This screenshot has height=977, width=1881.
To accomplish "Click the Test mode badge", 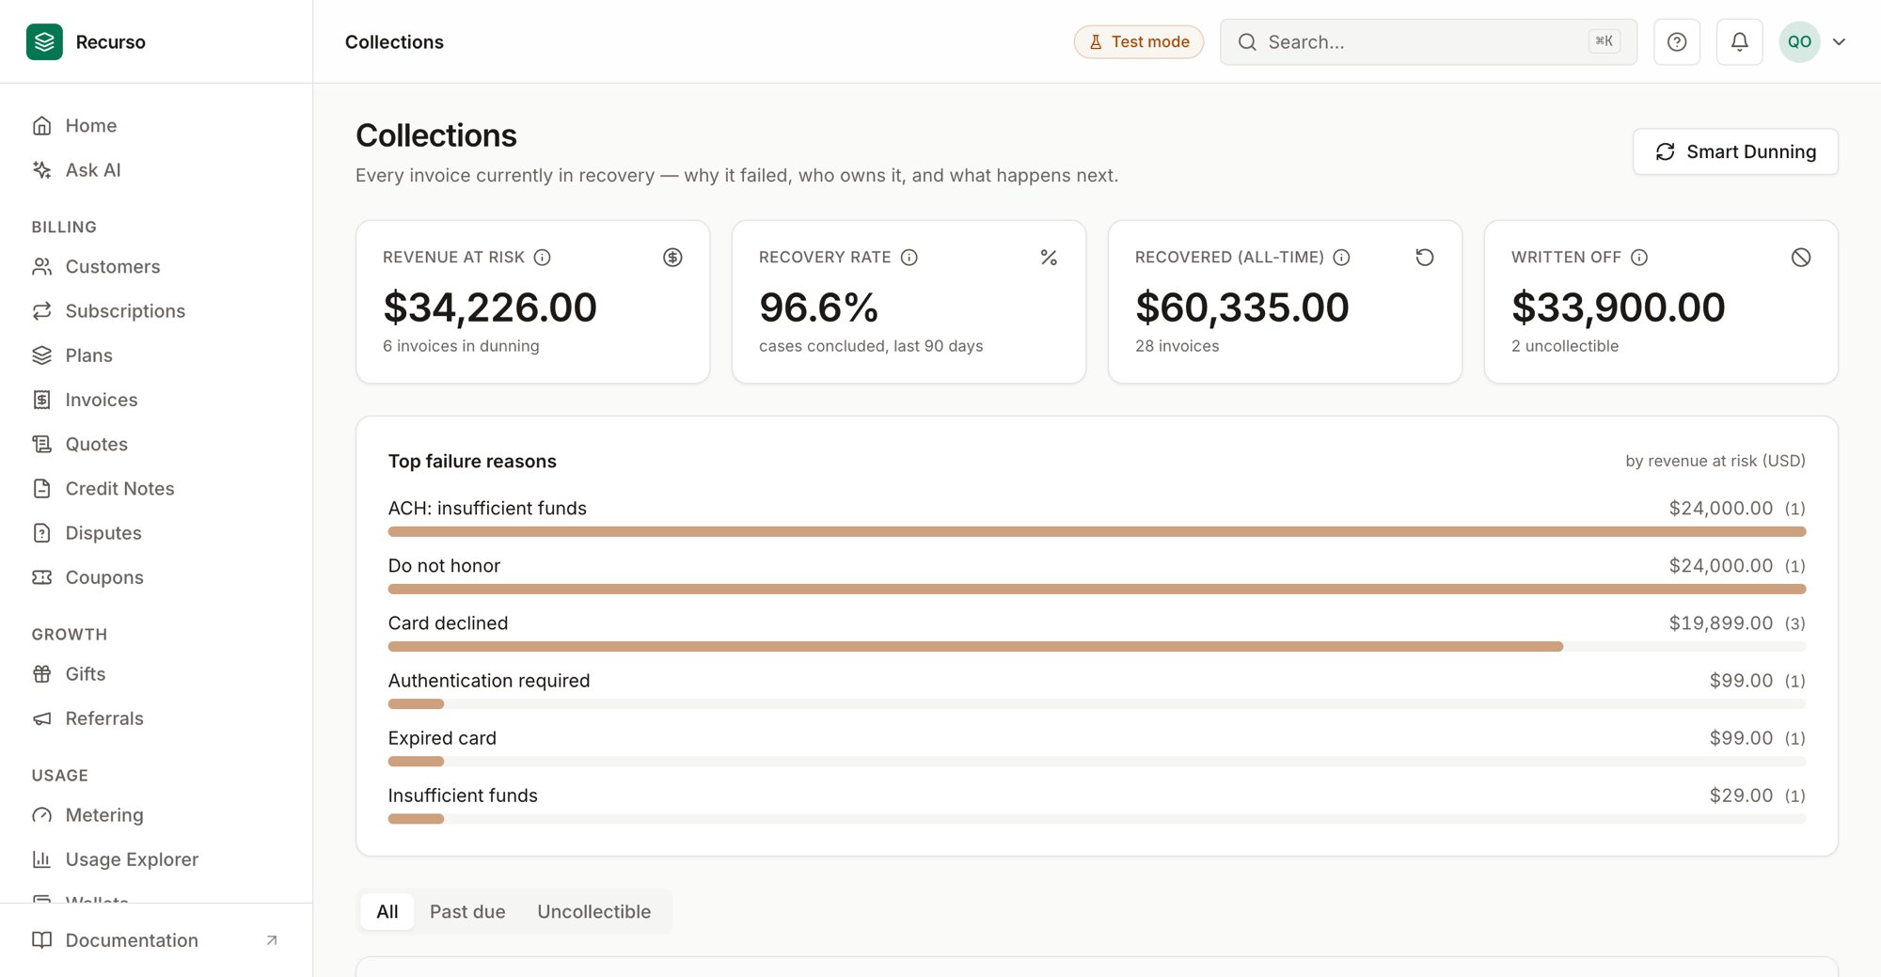I will pos(1139,41).
